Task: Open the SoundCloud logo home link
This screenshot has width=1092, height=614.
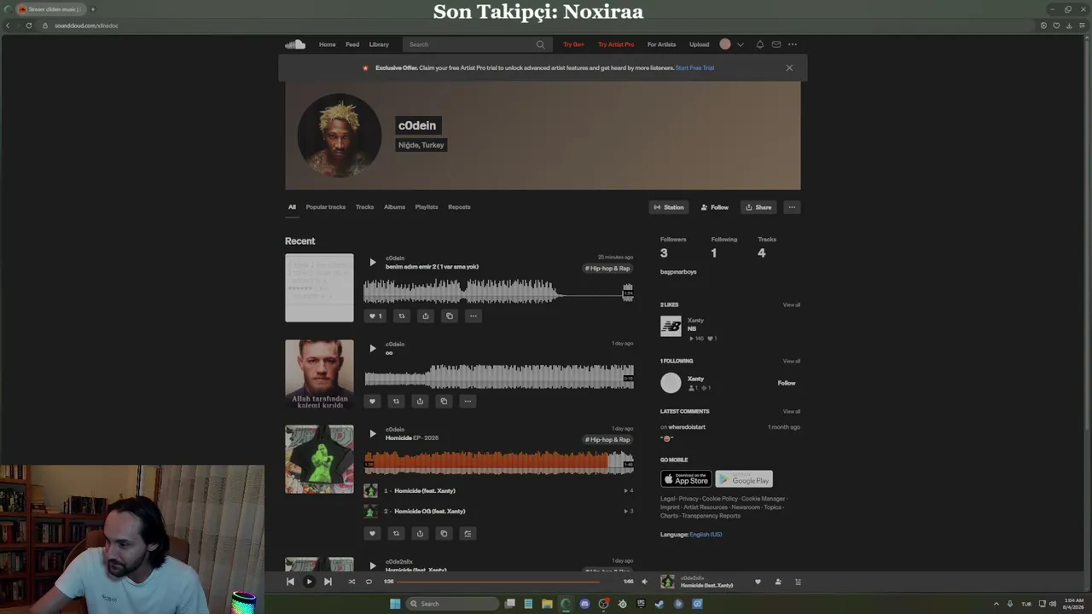Action: [x=295, y=44]
